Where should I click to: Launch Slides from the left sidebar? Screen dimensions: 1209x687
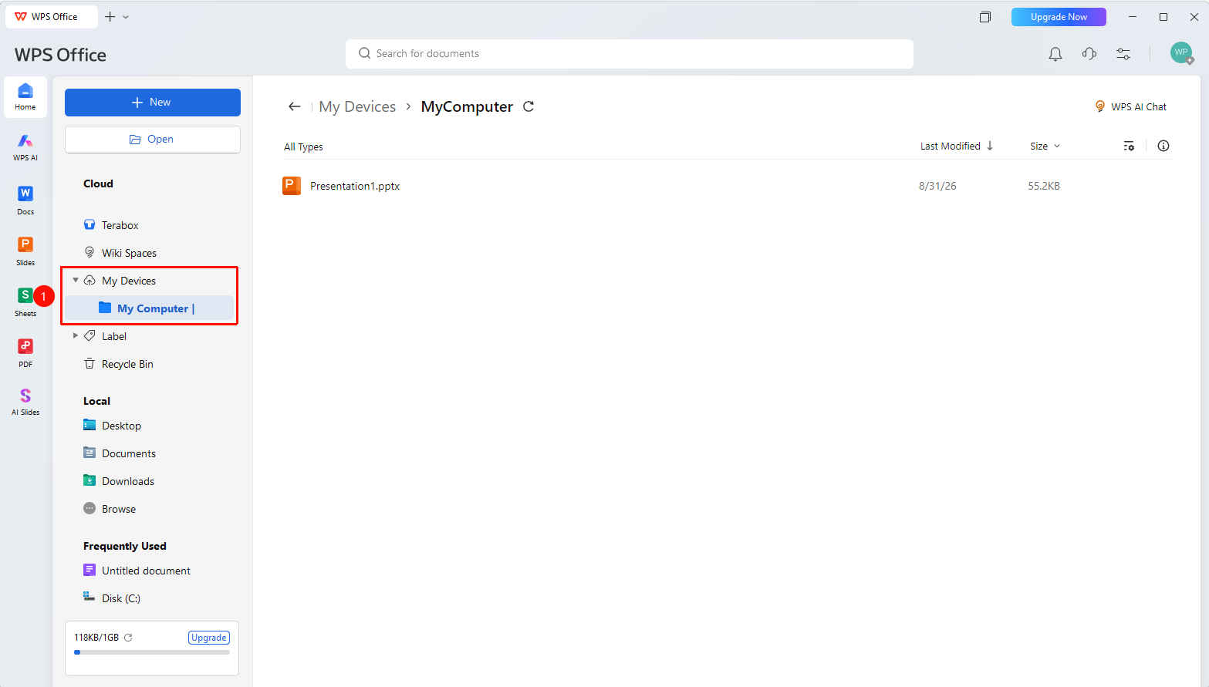coord(25,251)
